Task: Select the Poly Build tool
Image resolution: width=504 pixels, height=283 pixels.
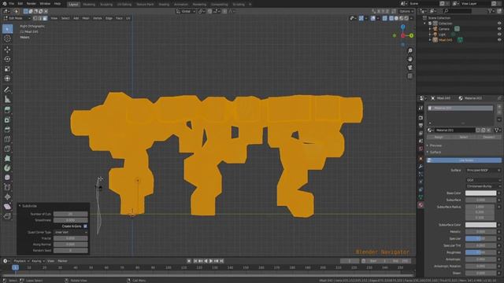Action: (7, 159)
